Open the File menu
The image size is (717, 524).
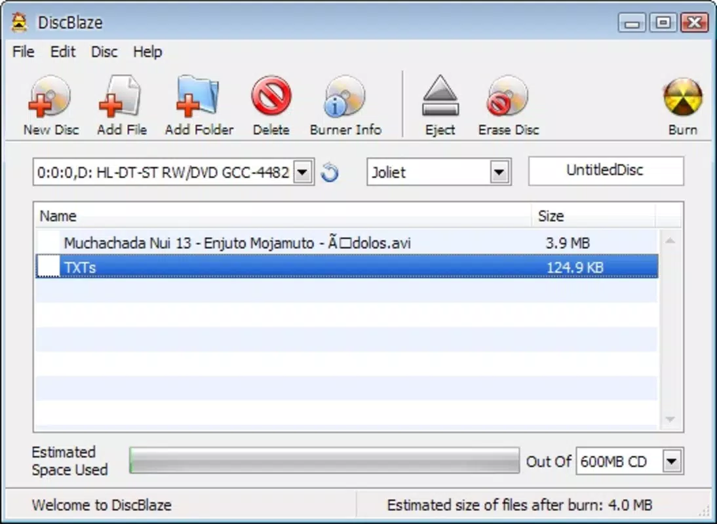(24, 52)
